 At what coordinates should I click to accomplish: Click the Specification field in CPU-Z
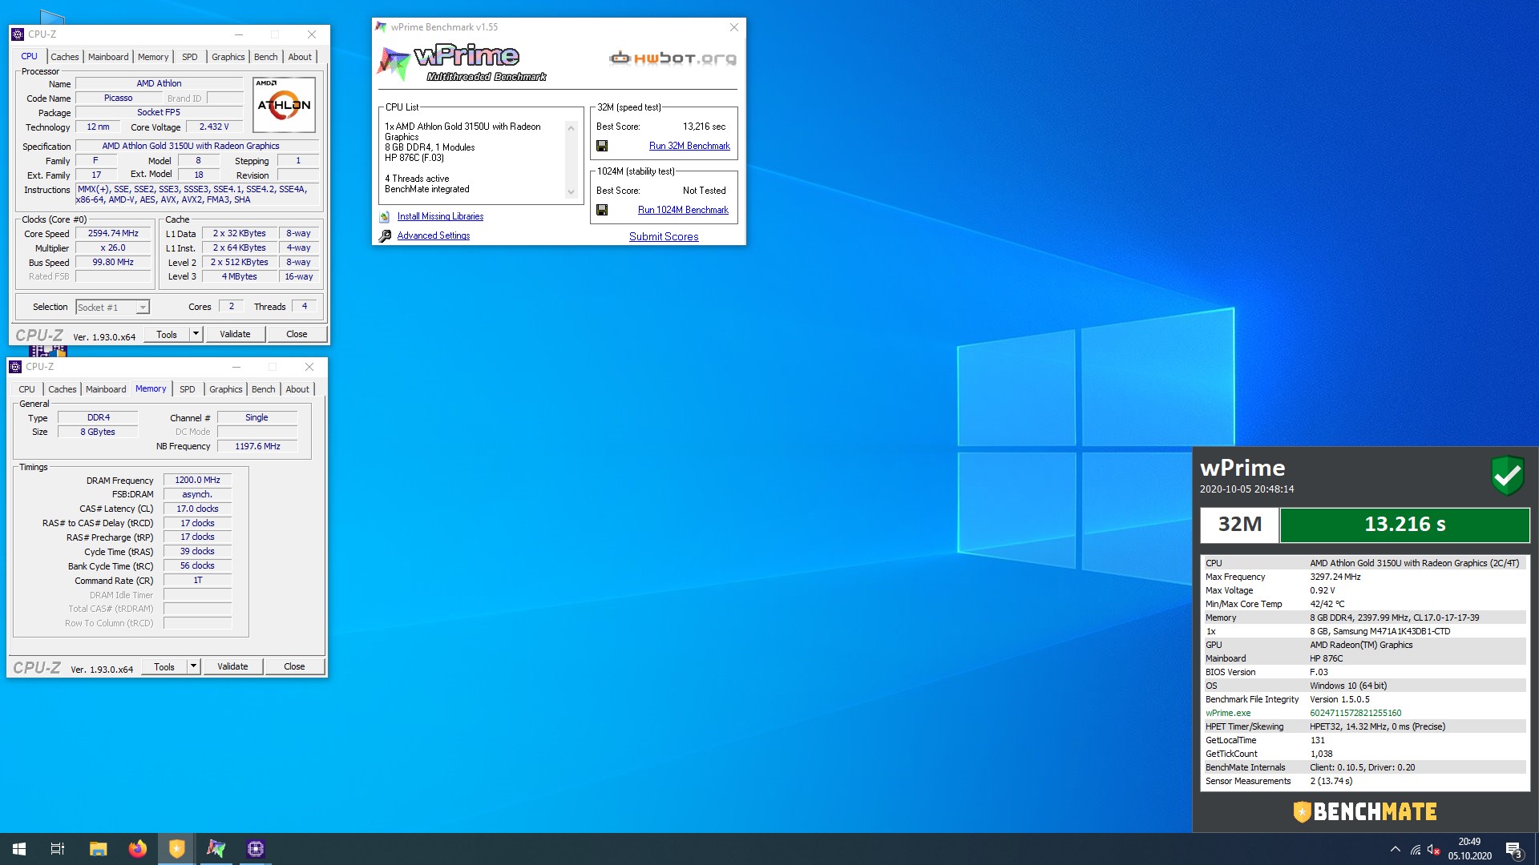point(197,146)
